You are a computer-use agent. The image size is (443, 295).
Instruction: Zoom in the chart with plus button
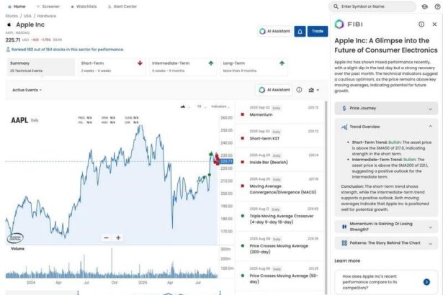tap(119, 237)
